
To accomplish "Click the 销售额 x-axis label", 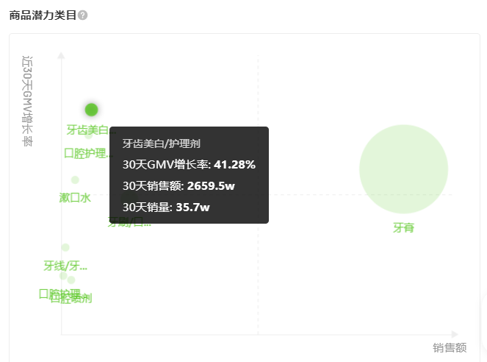I will coord(450,348).
